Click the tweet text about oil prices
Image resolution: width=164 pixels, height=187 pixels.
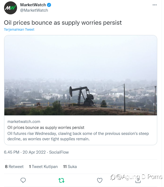coord(63,23)
